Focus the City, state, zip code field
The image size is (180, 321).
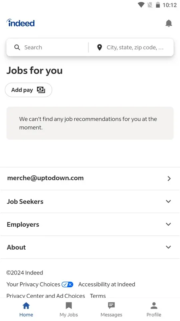(x=131, y=47)
